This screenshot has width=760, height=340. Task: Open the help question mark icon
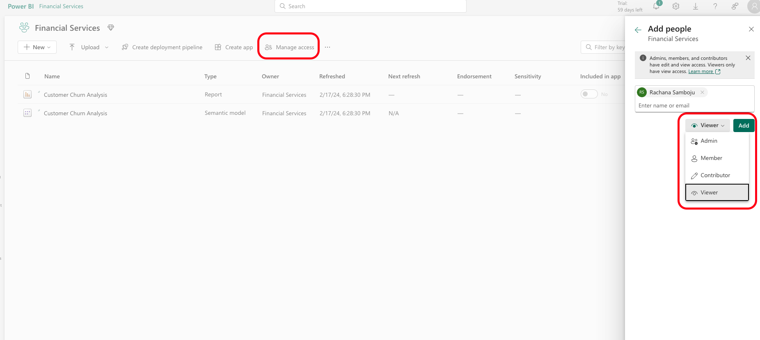(715, 6)
